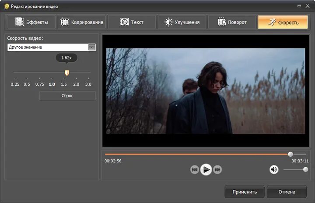Select the Поворот tab
315x203 pixels.
(x=232, y=22)
